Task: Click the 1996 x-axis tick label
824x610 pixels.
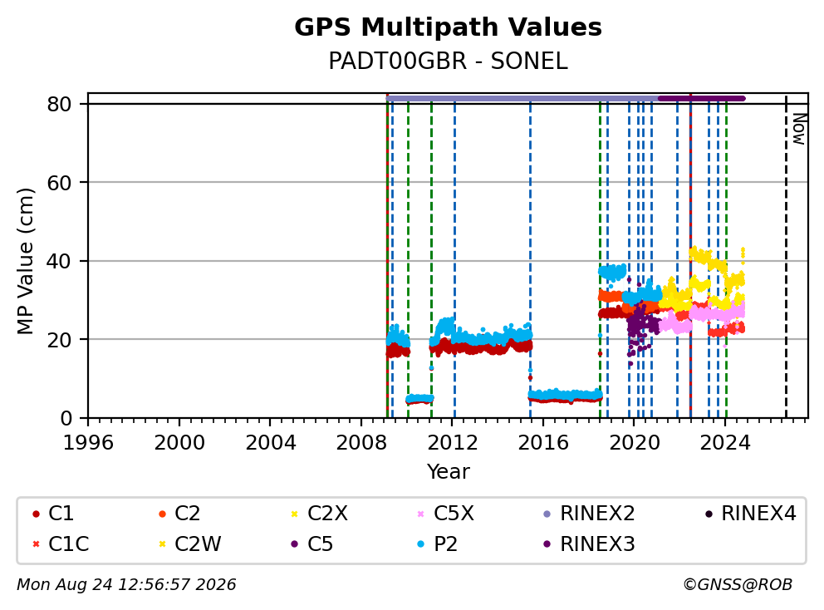Action: pos(88,443)
